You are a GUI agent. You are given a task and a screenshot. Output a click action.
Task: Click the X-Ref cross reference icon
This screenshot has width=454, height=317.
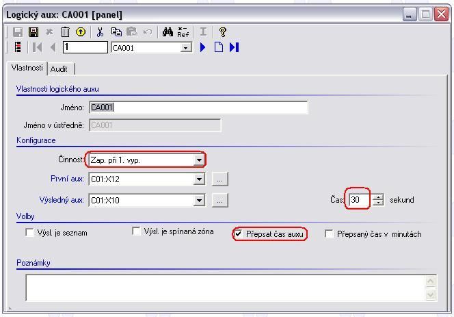[183, 32]
